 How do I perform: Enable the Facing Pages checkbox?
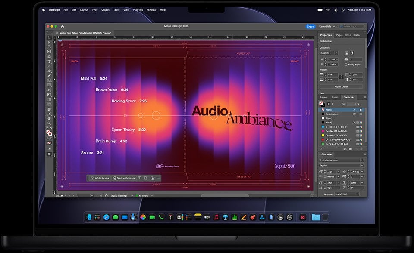[346, 64]
